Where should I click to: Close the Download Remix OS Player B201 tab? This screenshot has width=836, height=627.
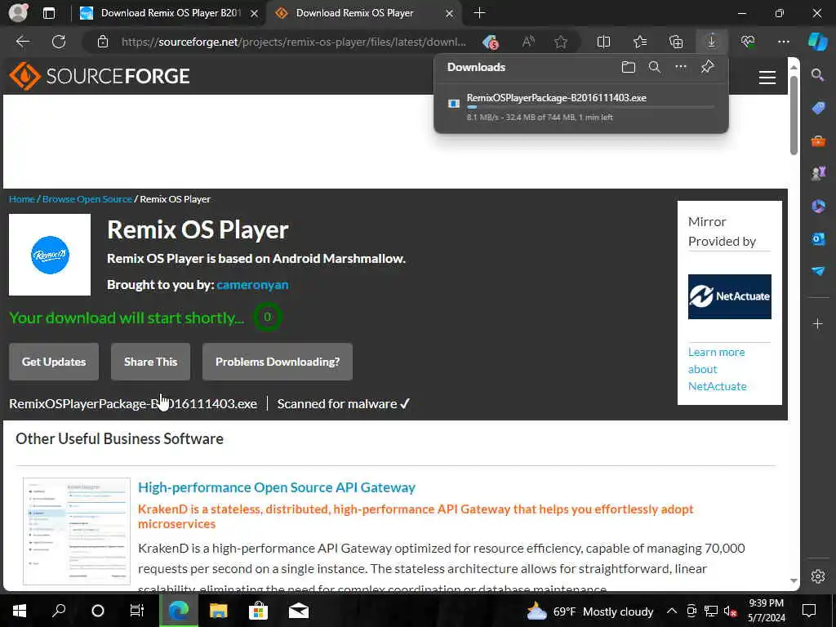click(x=255, y=13)
